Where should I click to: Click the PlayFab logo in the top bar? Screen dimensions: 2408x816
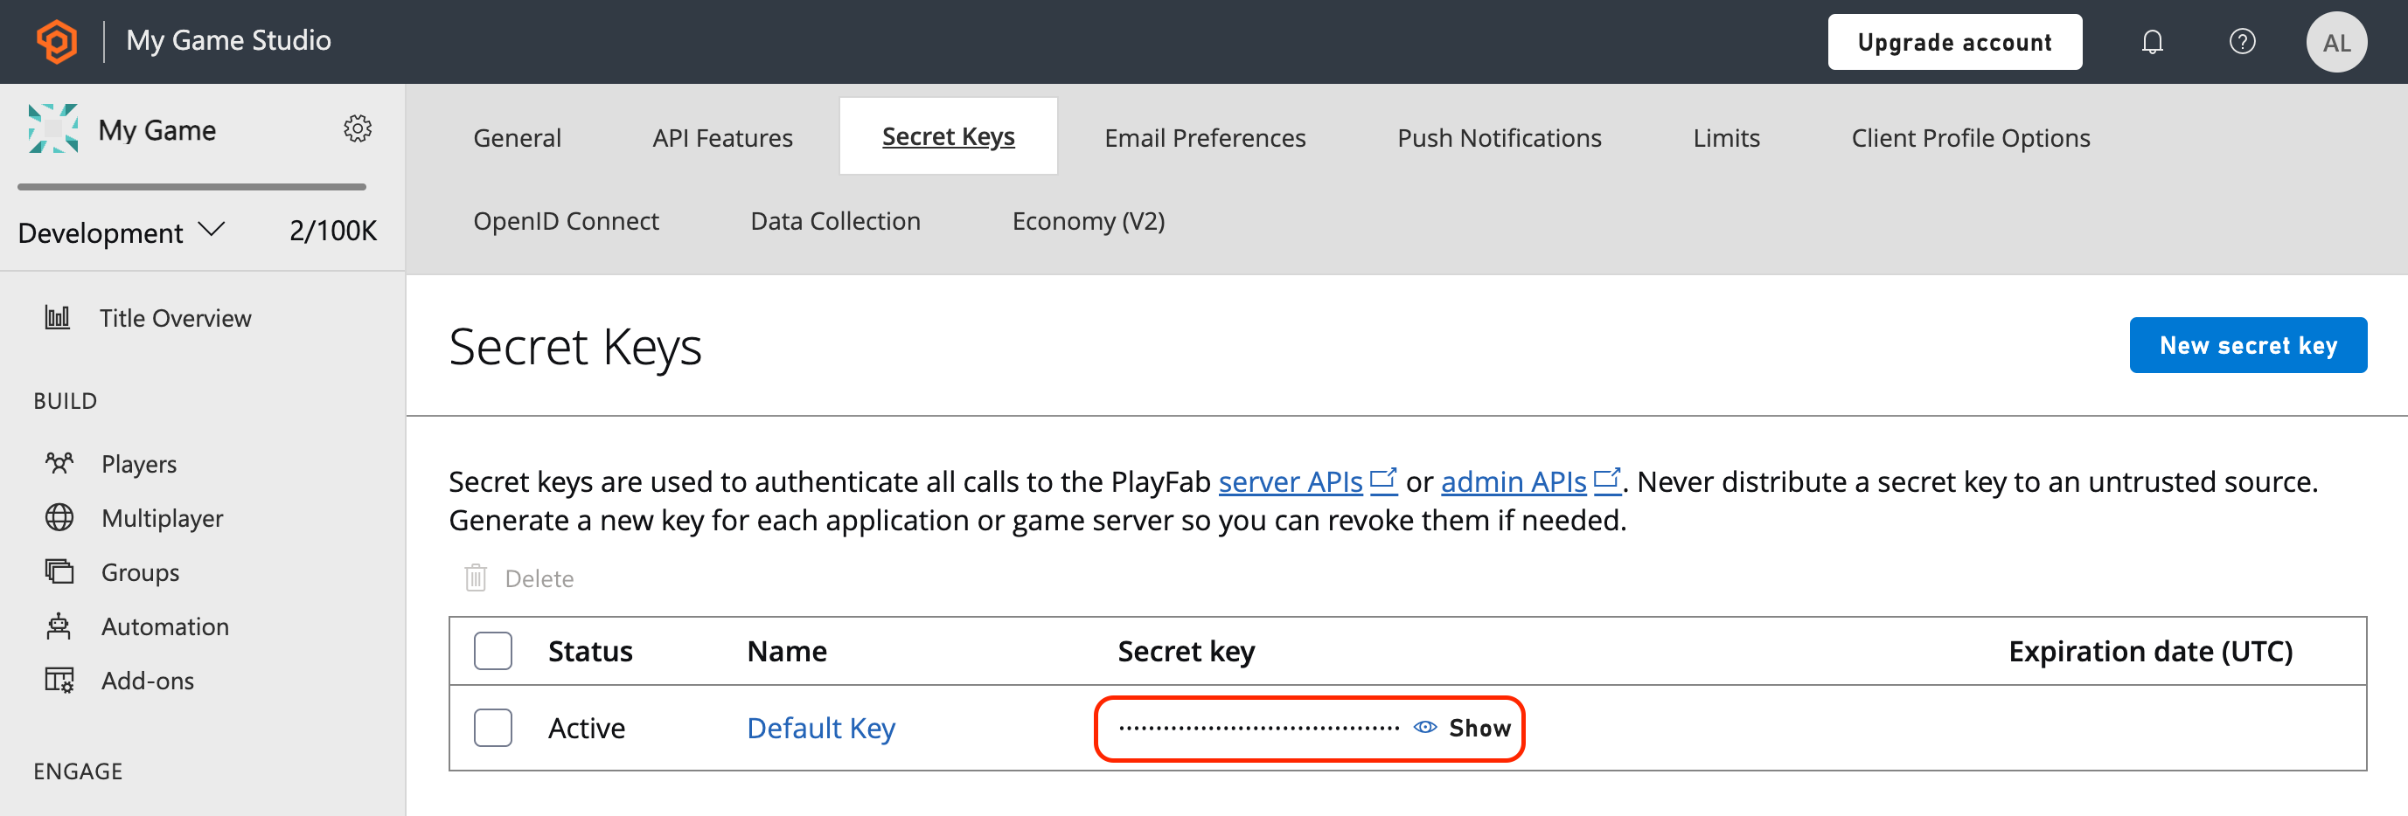coord(56,41)
